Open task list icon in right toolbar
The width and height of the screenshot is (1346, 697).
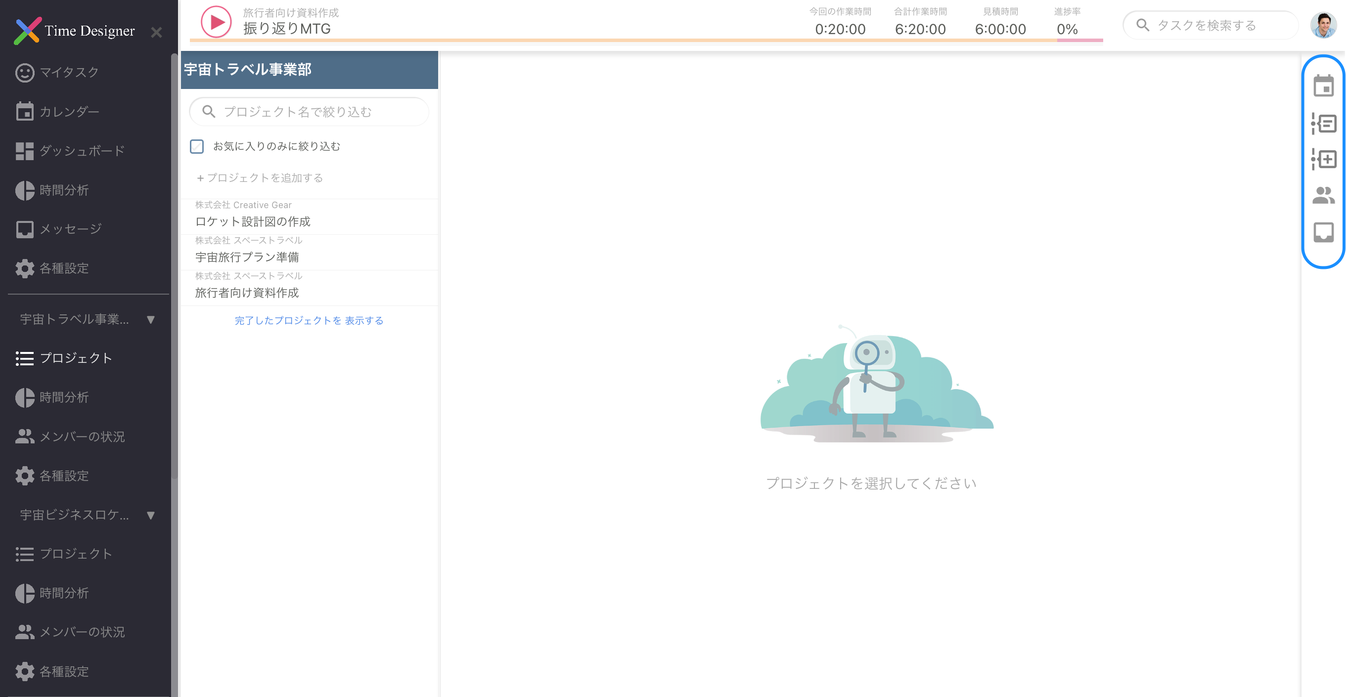1323,124
